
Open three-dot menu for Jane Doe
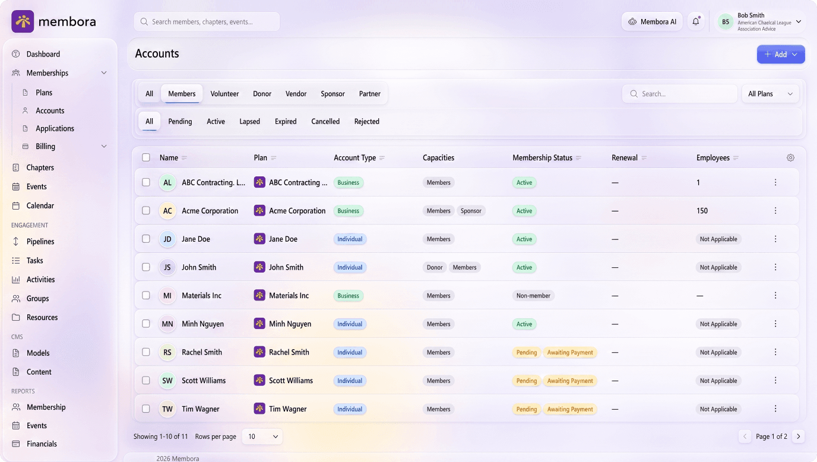point(775,239)
